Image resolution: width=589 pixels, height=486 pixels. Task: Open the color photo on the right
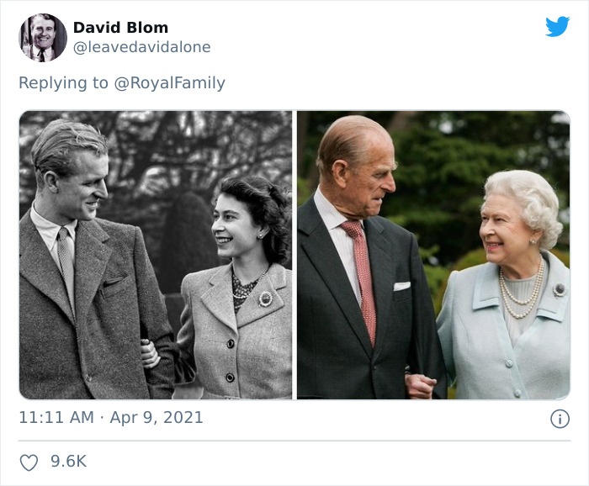coord(433,254)
